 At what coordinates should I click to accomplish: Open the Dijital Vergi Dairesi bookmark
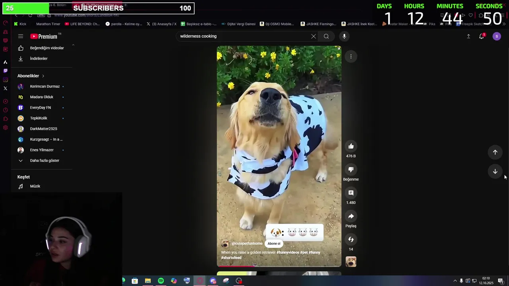(x=239, y=24)
